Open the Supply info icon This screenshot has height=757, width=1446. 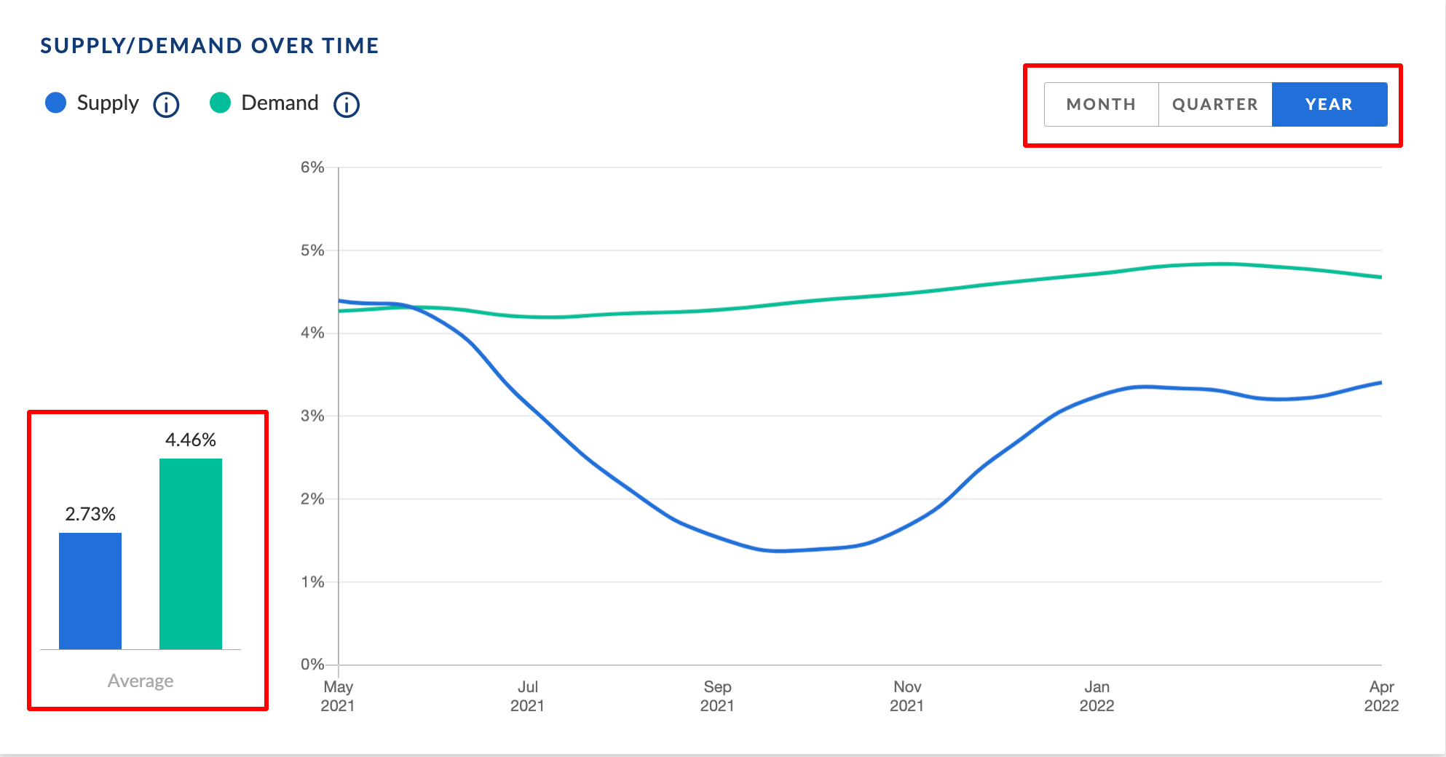[x=166, y=105]
